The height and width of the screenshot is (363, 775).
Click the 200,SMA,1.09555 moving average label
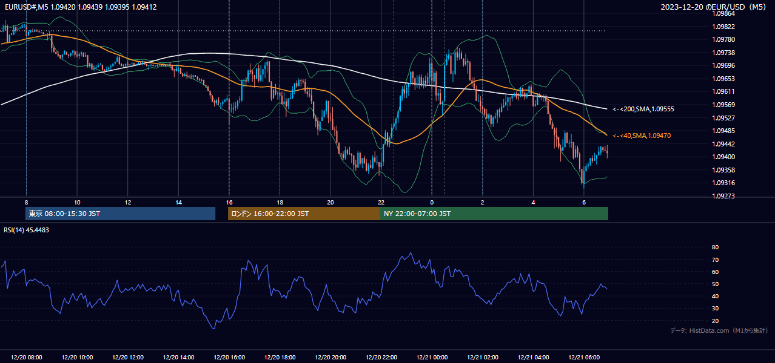643,110
